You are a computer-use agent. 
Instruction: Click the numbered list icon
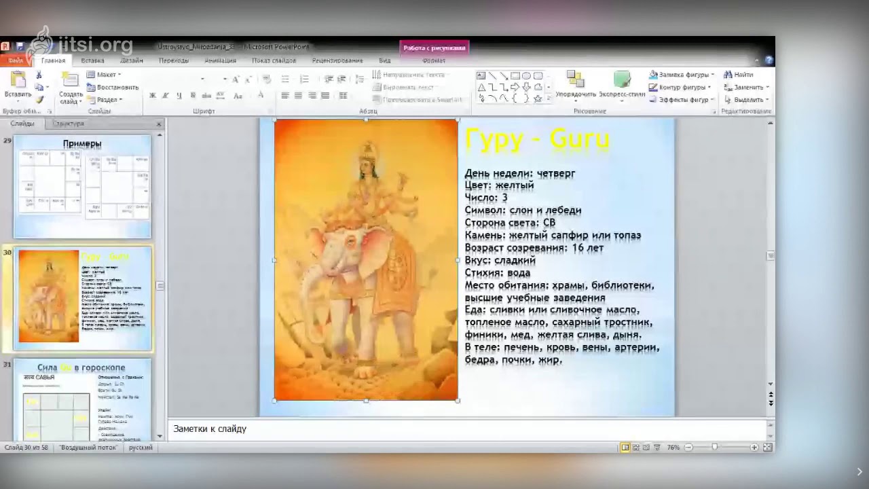click(x=305, y=79)
